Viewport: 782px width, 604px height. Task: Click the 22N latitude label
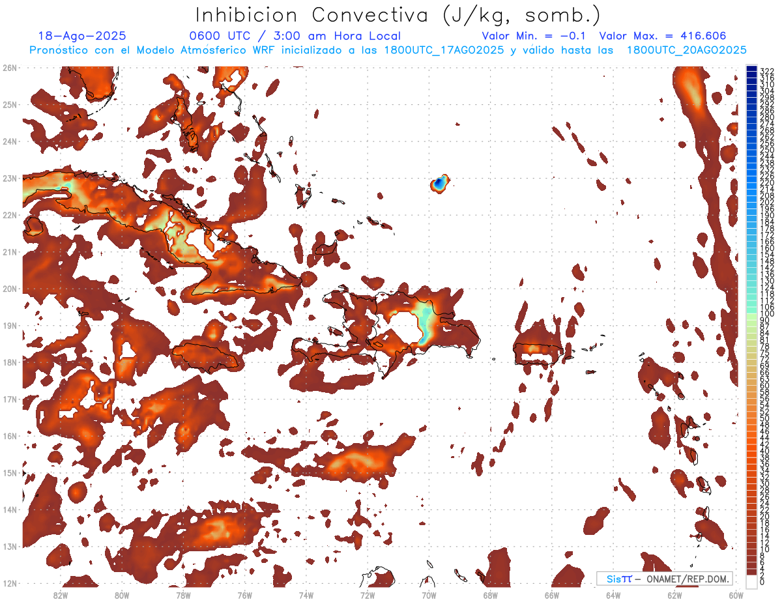[x=10, y=215]
